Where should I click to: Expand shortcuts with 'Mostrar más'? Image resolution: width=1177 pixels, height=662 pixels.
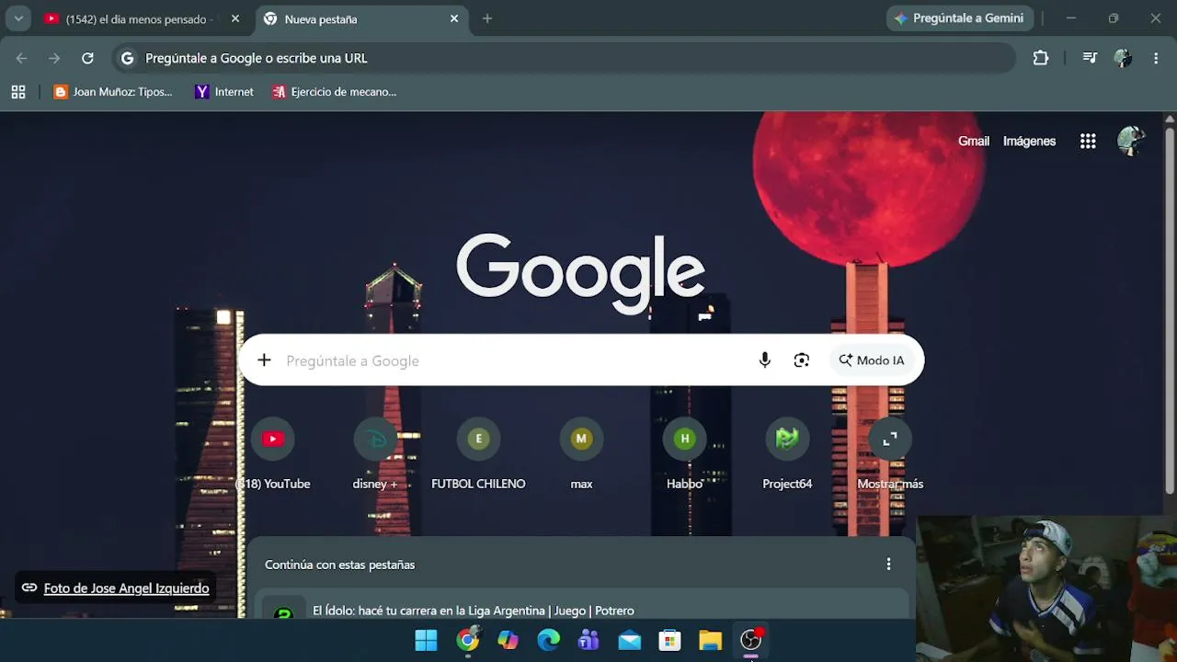pyautogui.click(x=890, y=454)
